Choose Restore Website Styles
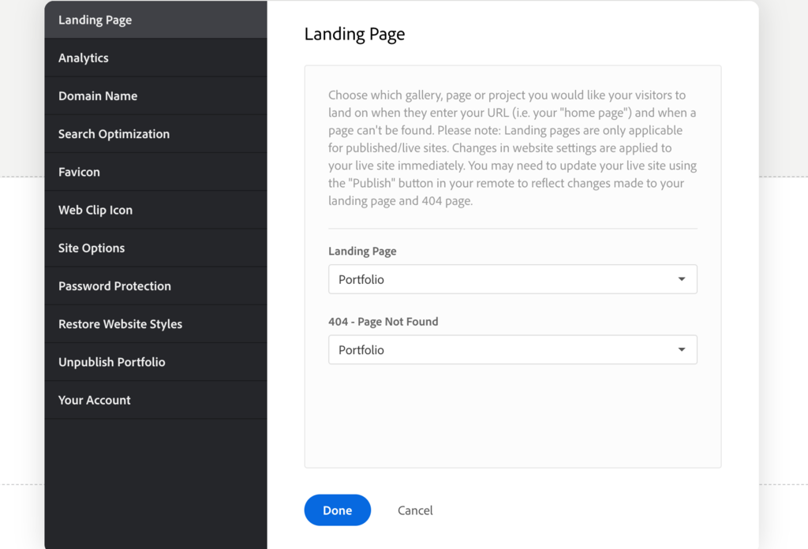The height and width of the screenshot is (549, 808). pyautogui.click(x=155, y=324)
